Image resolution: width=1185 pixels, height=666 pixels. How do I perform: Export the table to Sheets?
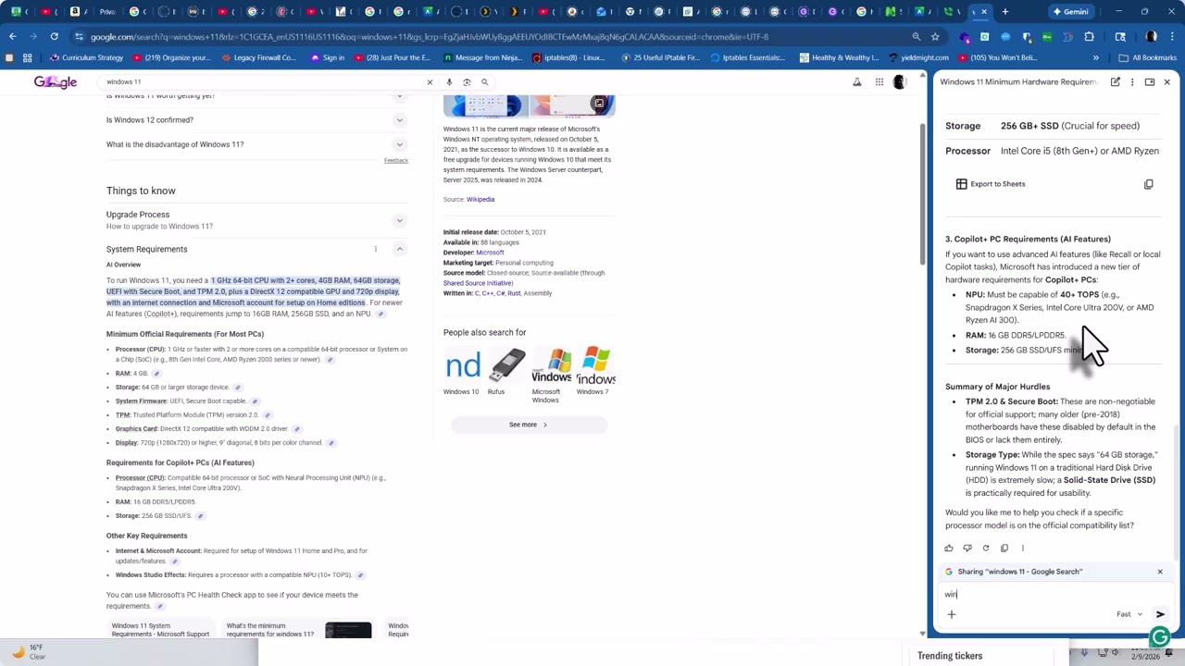click(x=991, y=184)
